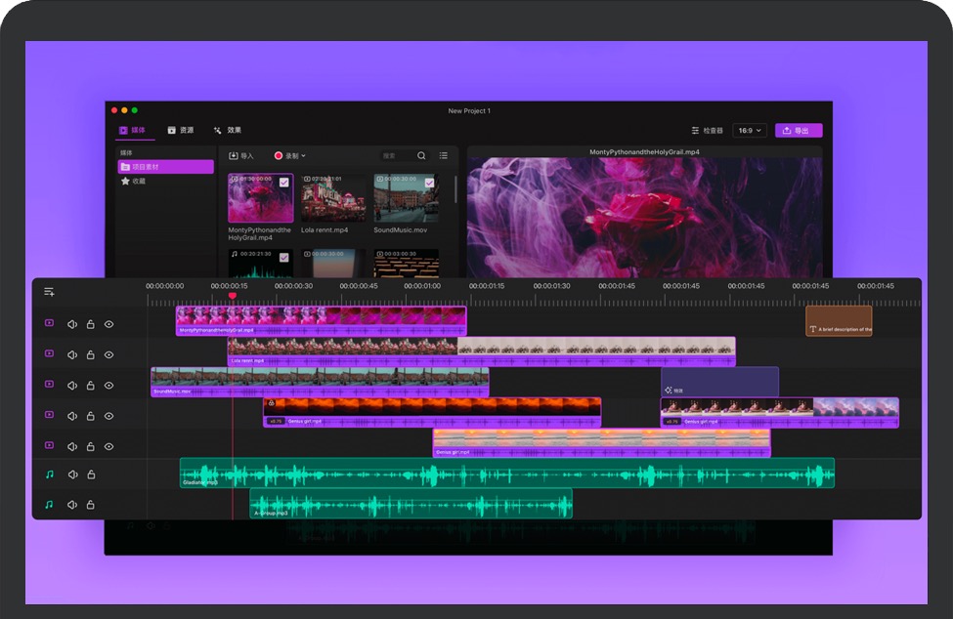Lock the second video track
Viewport: 953px width, 619px height.
click(x=90, y=354)
